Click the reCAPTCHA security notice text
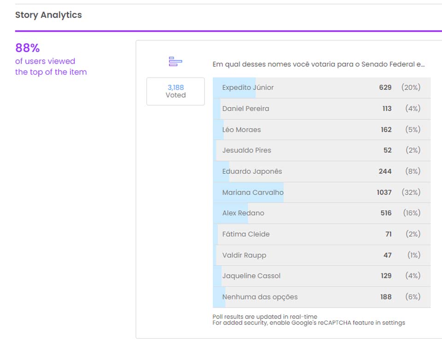Viewport: 442px width, 342px height. click(x=308, y=323)
